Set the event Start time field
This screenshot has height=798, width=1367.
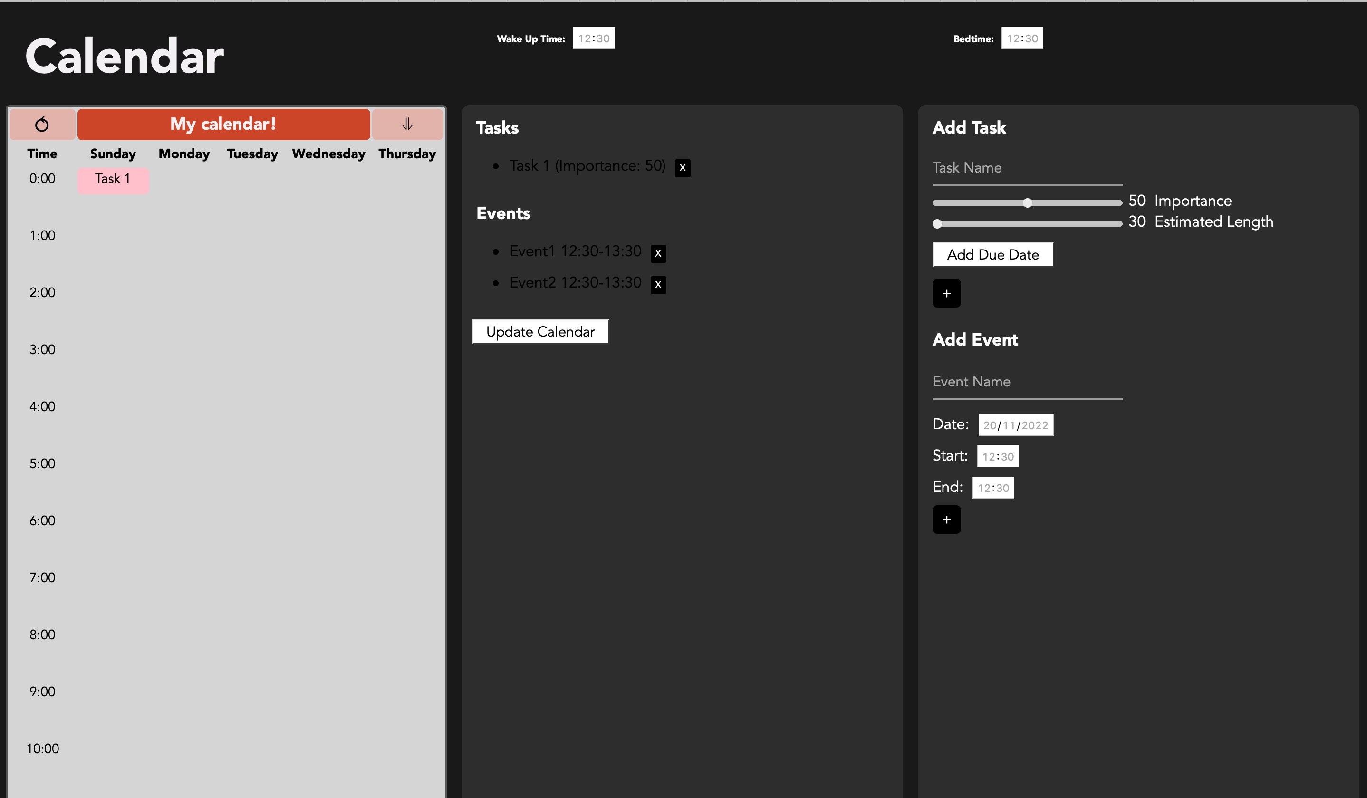(997, 457)
